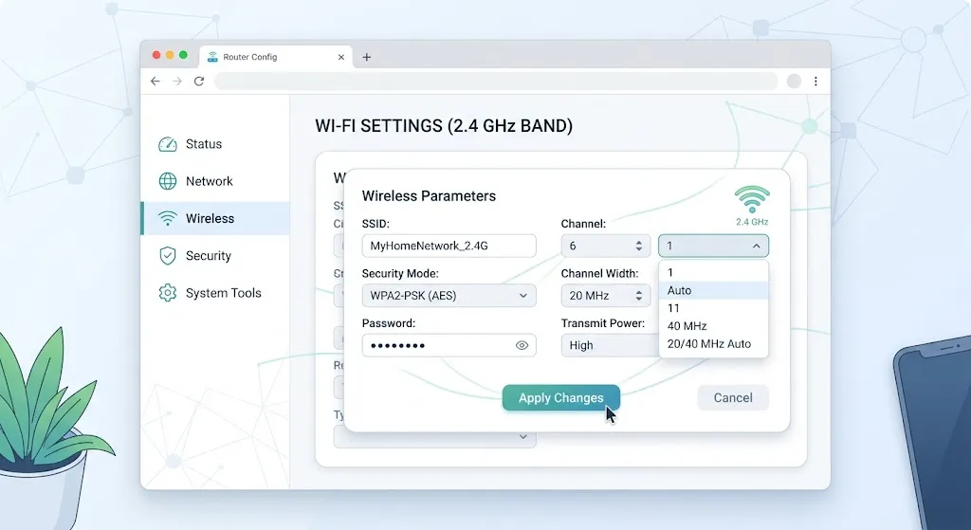971x530 pixels.
Task: Select 40 MHz in the dropdown list
Action: pos(713,326)
